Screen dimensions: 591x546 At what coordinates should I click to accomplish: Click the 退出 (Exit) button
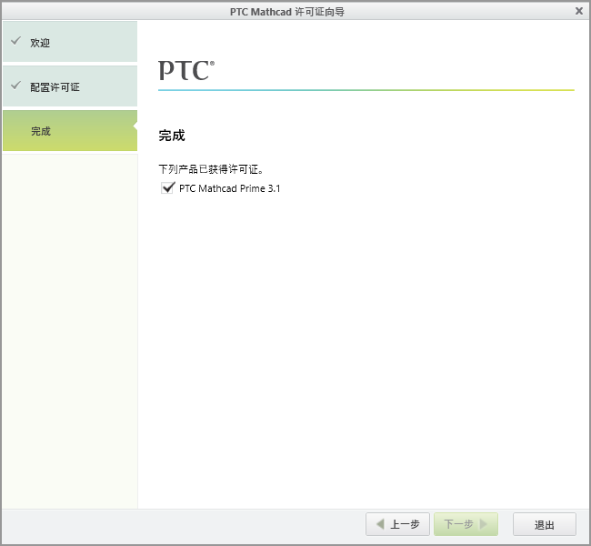tap(545, 524)
